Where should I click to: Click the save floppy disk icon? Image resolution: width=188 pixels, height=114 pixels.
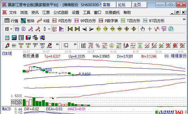tap(28, 38)
